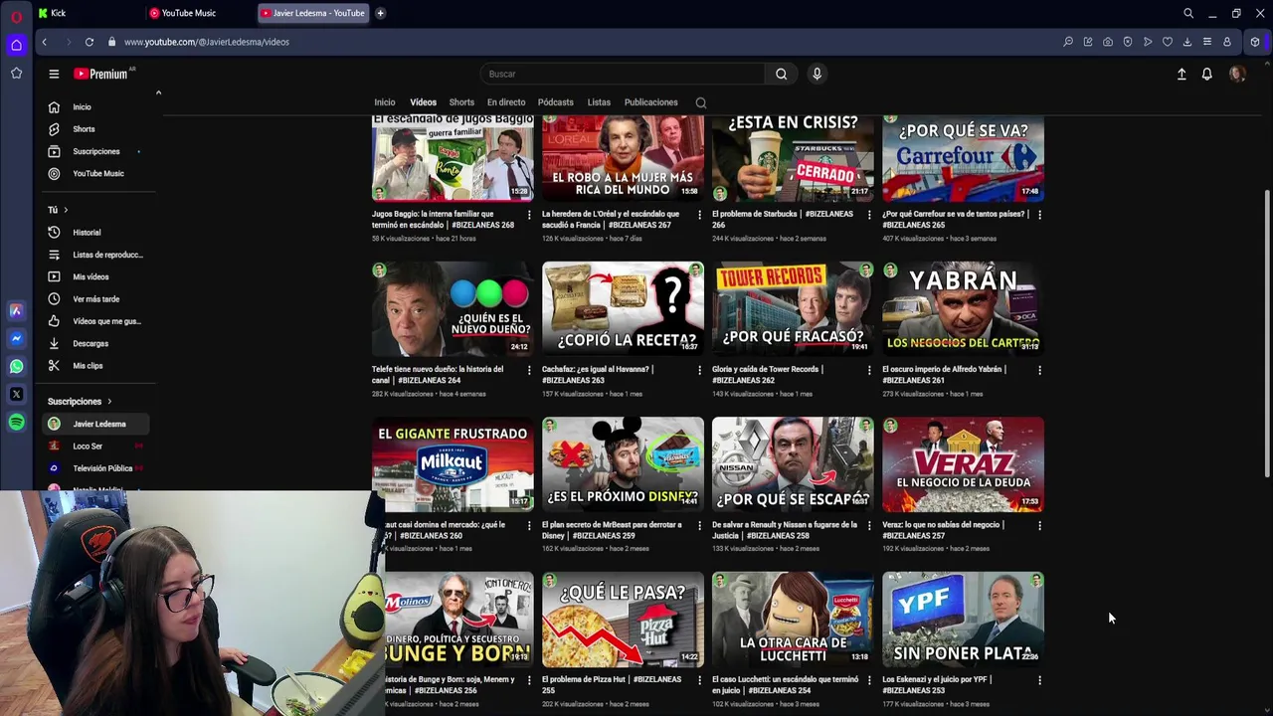1273x716 pixels.
Task: Play the Starbucks ¿Está en crisis? thumbnail
Action: click(793, 157)
